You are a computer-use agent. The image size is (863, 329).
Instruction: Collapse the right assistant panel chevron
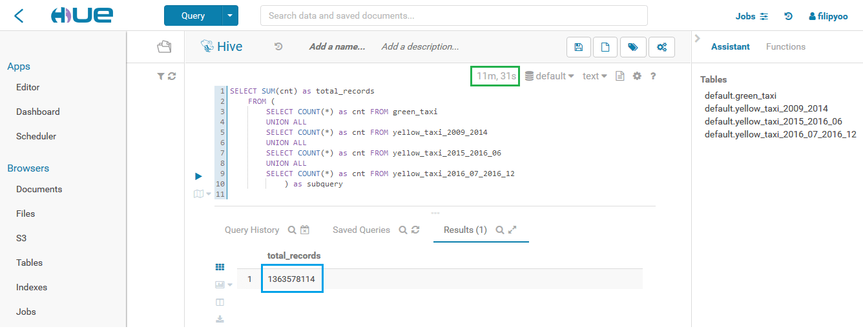(x=697, y=38)
